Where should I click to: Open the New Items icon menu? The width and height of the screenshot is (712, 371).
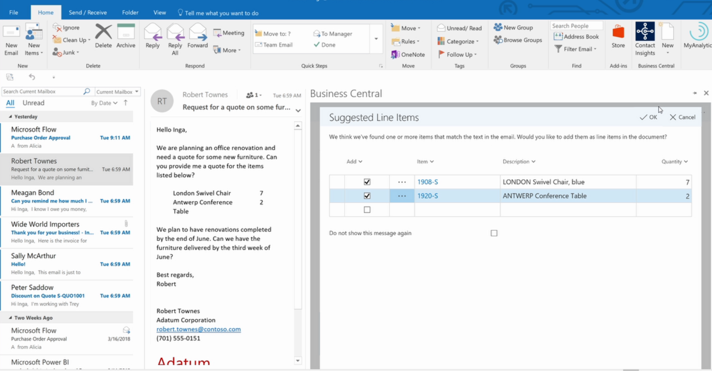[x=34, y=32]
